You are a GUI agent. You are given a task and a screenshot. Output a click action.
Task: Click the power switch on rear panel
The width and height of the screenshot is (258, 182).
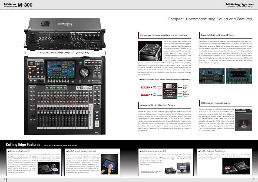pyautogui.click(x=32, y=36)
